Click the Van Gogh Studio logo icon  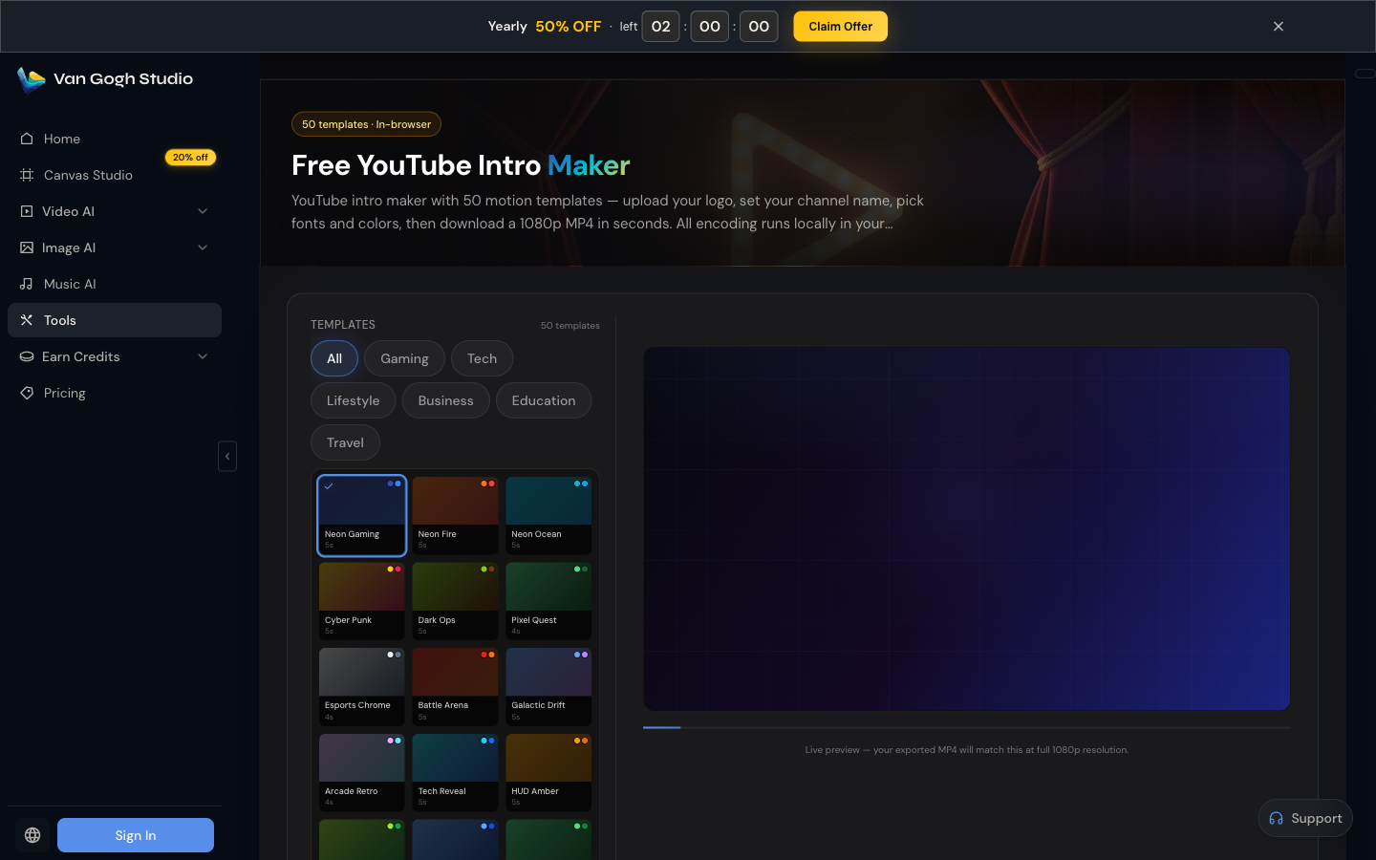click(x=31, y=79)
